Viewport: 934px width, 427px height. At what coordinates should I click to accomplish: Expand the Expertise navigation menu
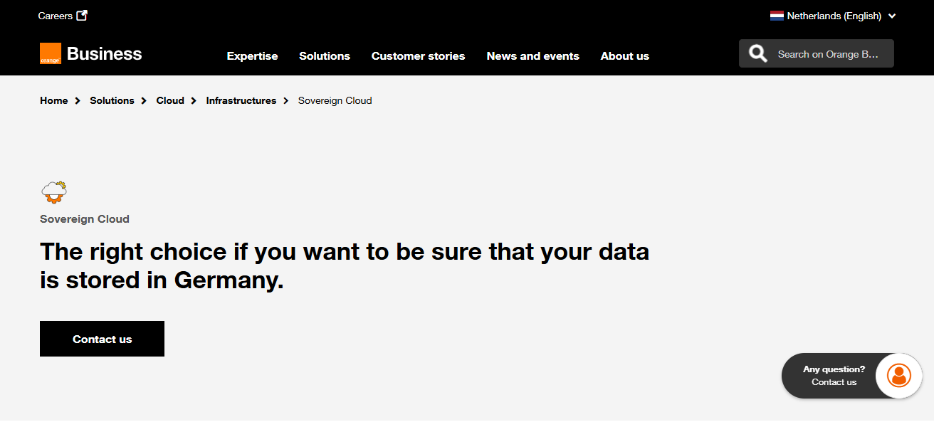coord(252,56)
